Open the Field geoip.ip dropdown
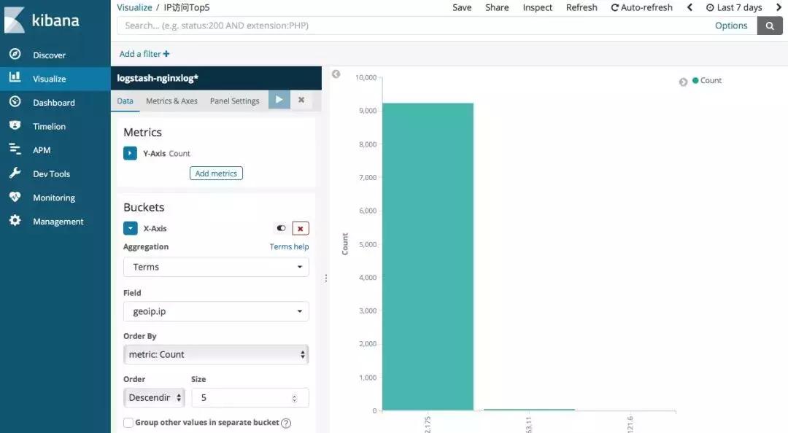The image size is (788, 433). [215, 311]
